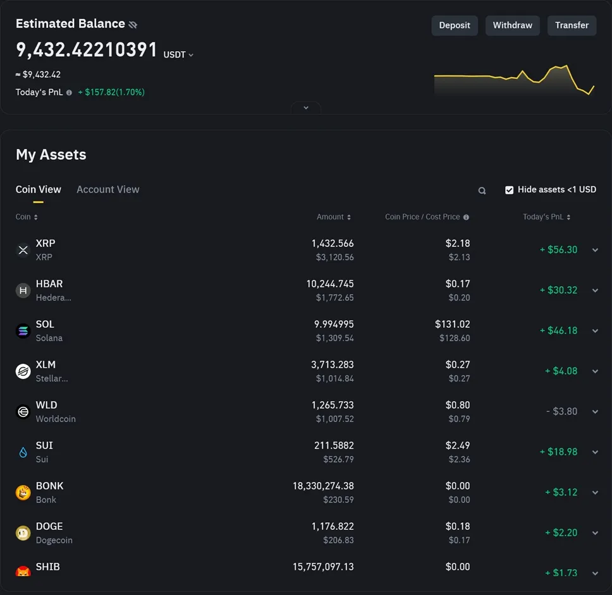This screenshot has width=612, height=595.
Task: Click the HBAR amount 10,244.745
Action: coord(330,284)
